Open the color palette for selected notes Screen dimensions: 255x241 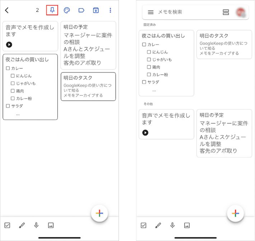pos(67,10)
